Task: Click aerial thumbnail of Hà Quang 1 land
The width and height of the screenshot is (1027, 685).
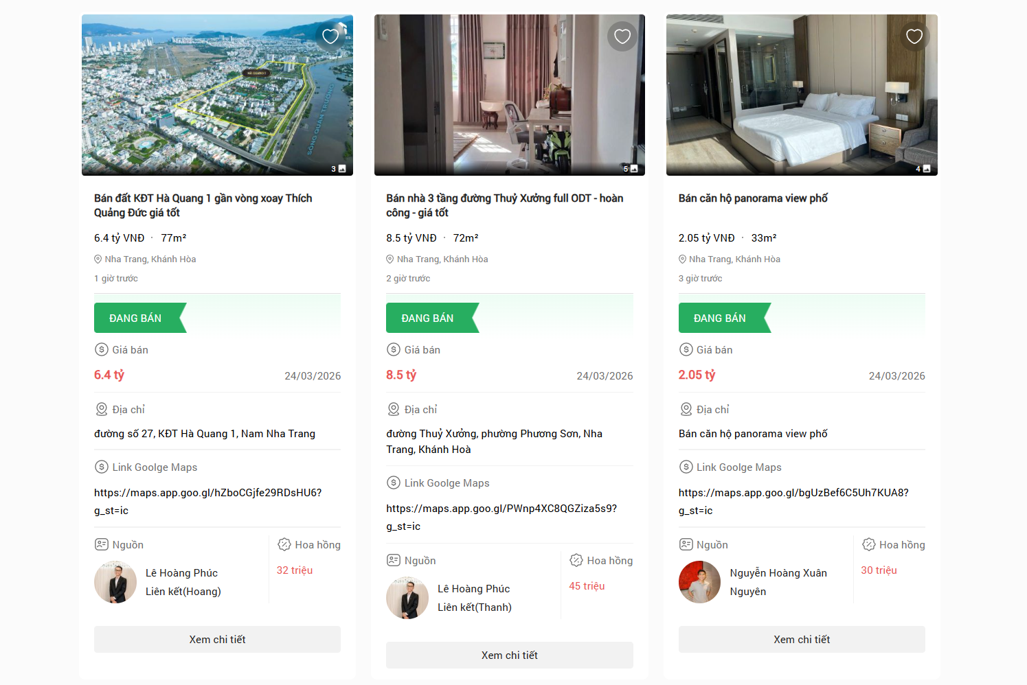Action: click(217, 95)
